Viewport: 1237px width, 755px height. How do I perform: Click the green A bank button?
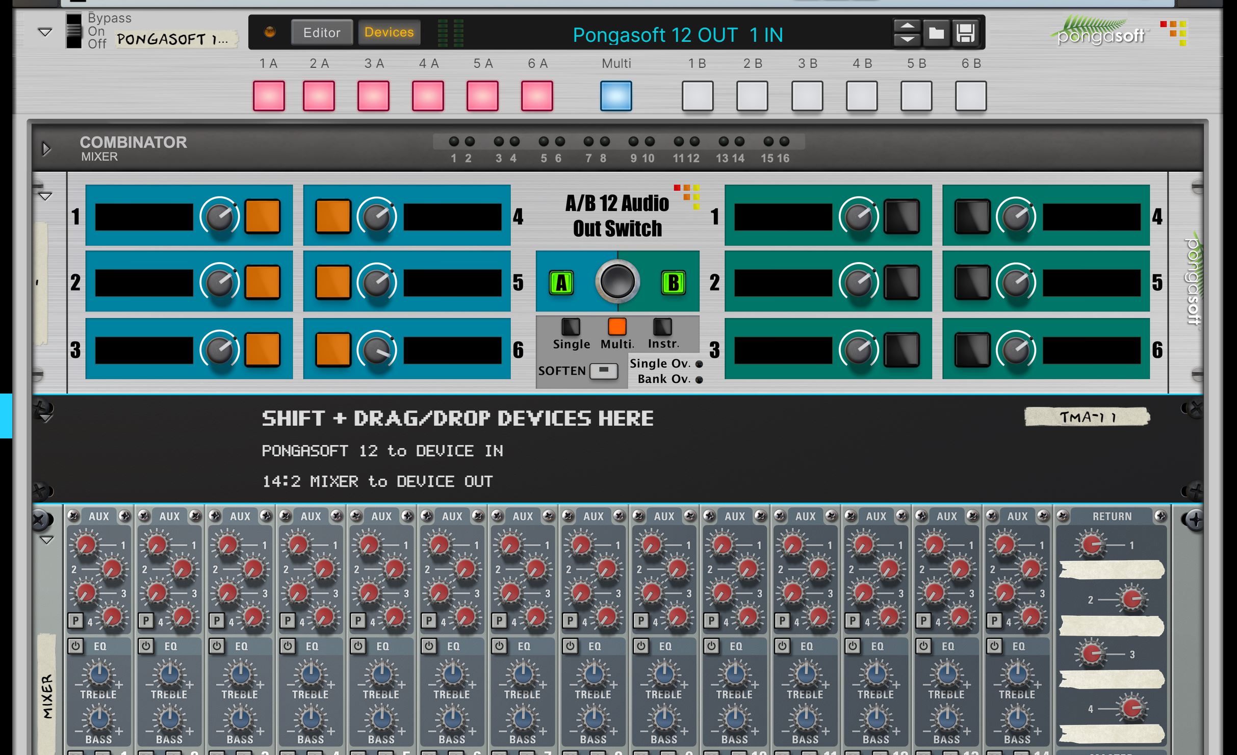[x=561, y=283]
